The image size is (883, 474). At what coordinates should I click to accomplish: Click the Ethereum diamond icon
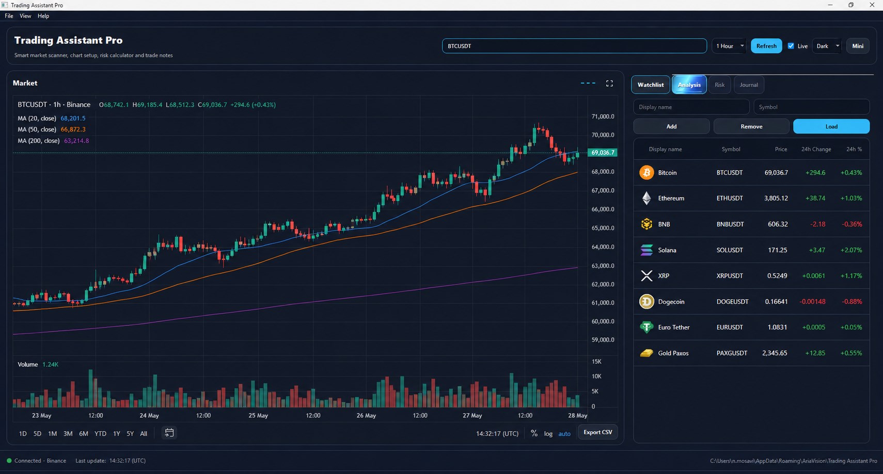click(647, 198)
